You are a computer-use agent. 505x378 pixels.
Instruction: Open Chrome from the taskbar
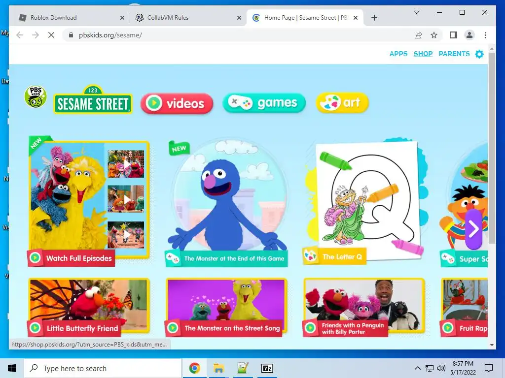(194, 368)
